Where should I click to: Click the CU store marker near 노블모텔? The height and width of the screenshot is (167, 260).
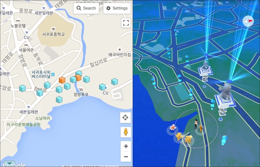(x=27, y=32)
